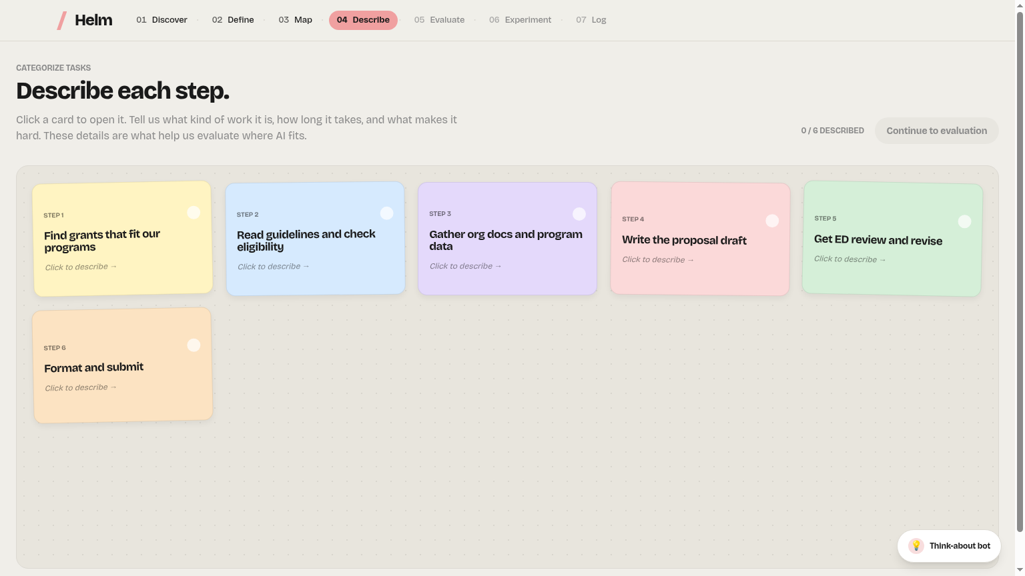The width and height of the screenshot is (1025, 576).
Task: Open the Helm home title
Action: (93, 20)
